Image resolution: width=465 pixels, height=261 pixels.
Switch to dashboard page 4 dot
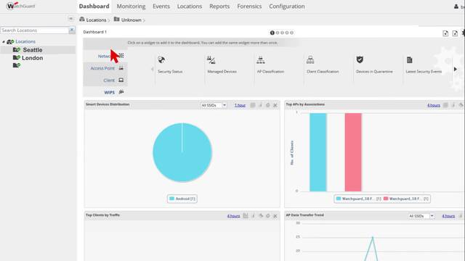[x=287, y=33]
